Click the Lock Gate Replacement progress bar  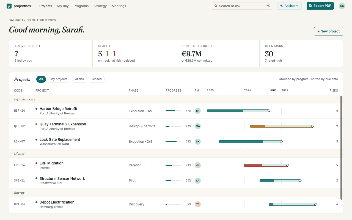point(173,142)
